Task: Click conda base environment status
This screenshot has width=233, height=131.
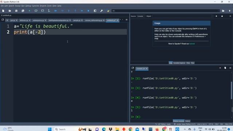Action: click(x=185, y=124)
